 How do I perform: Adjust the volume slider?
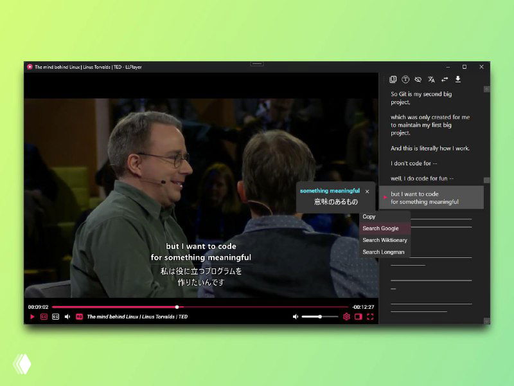(319, 317)
